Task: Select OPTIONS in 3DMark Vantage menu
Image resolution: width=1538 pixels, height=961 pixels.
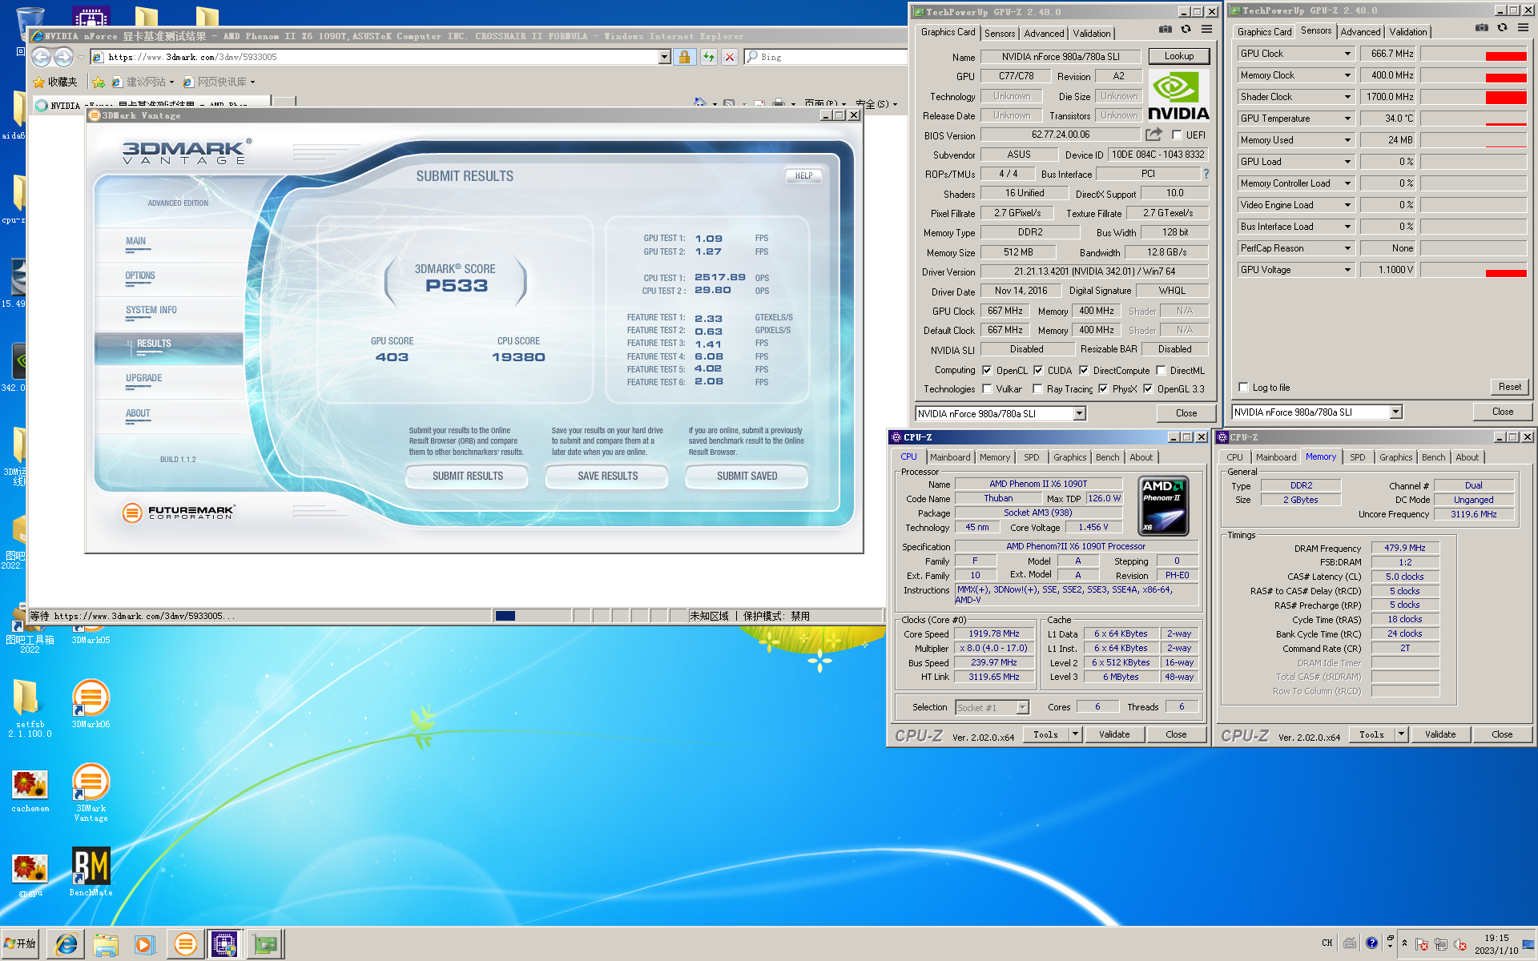Action: pos(140,275)
